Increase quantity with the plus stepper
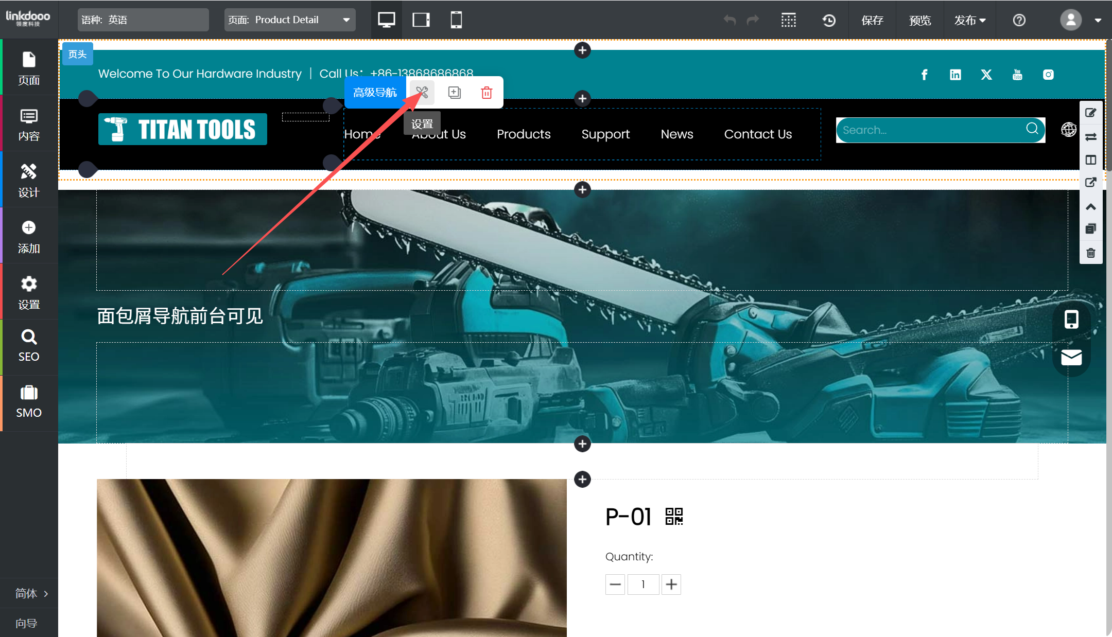This screenshot has width=1112, height=637. tap(671, 585)
